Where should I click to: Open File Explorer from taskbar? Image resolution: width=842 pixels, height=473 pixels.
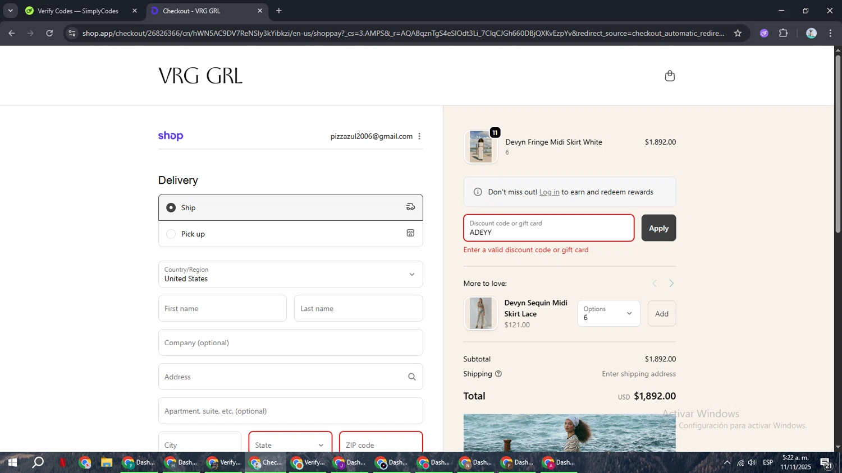(107, 462)
